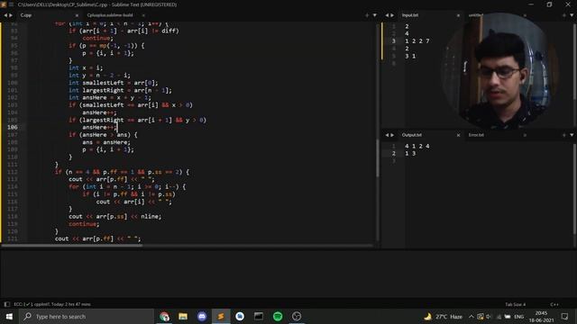Click the vertical scrollbar of the Output pane
The width and height of the screenshot is (577, 324).
pyautogui.click(x=574, y=194)
